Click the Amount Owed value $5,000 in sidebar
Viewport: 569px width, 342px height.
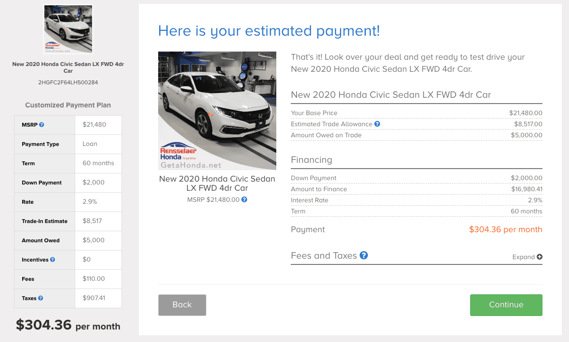pyautogui.click(x=93, y=240)
